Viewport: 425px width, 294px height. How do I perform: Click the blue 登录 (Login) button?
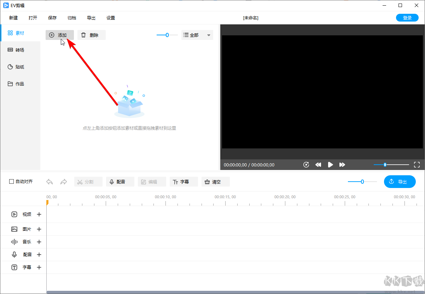point(407,17)
